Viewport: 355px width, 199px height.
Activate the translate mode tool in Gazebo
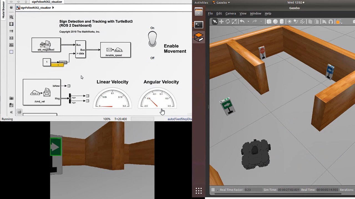point(221,22)
